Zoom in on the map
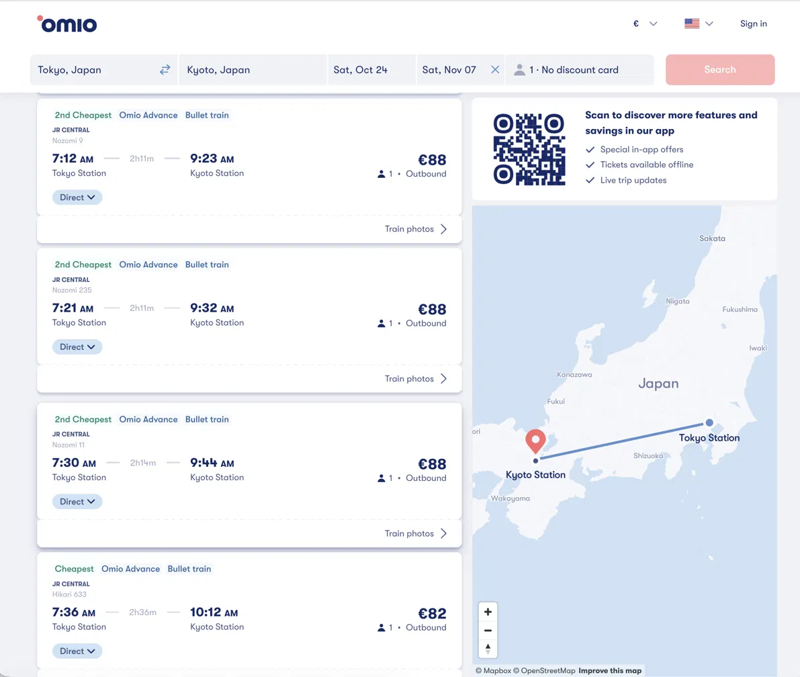The width and height of the screenshot is (800, 677). 488,611
